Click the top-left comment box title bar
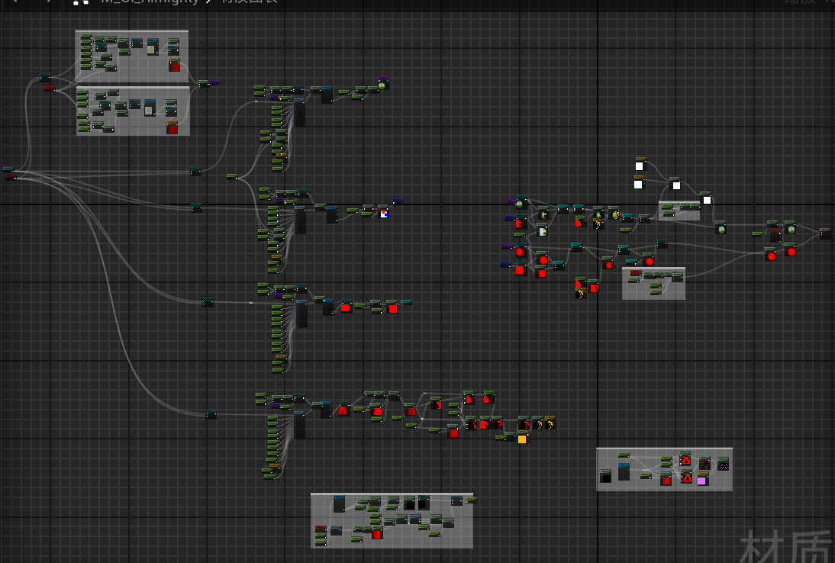Screen dimensions: 835x563 [x=131, y=33]
